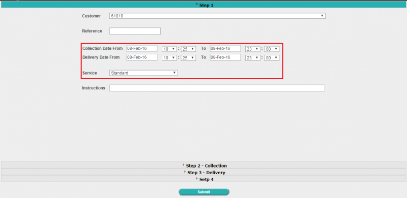Click the Collection Date From date field
407x198 pixels.
pos(142,48)
